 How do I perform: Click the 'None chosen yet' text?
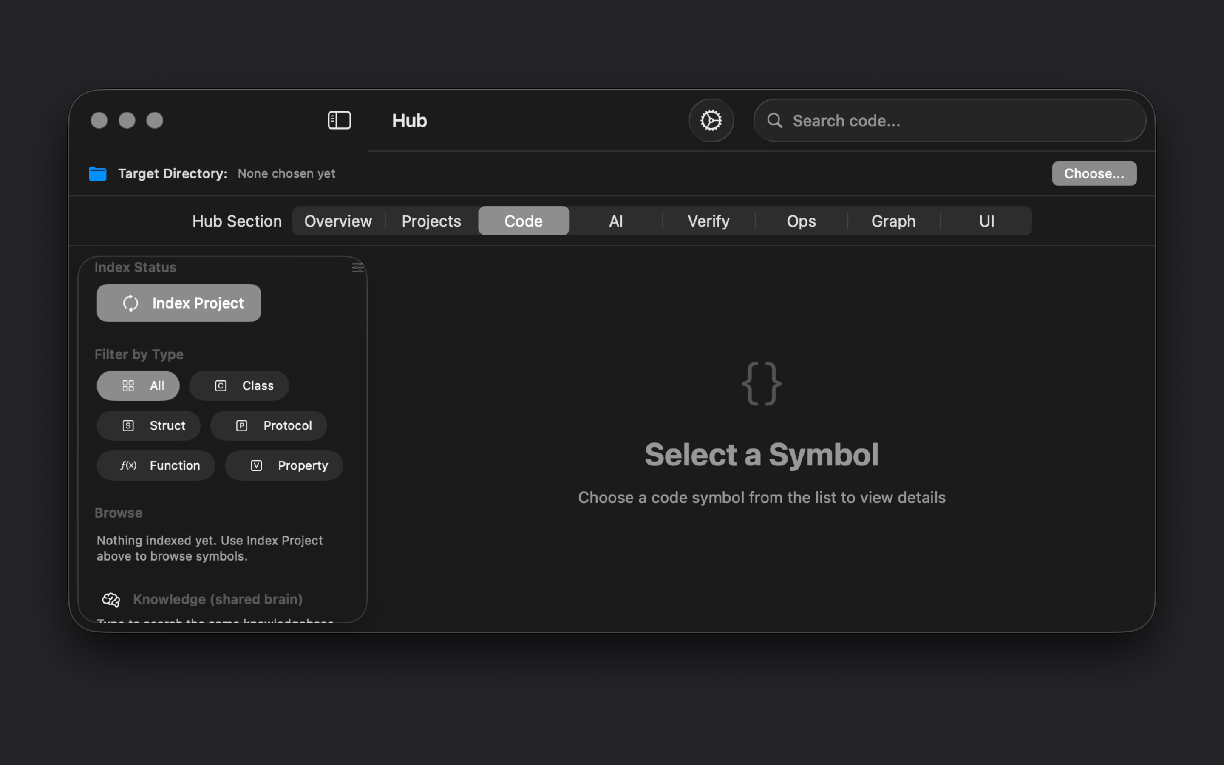(x=286, y=173)
